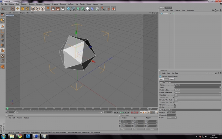Image resolution: width=222 pixels, height=139 pixels.
Task: Open the deformer objects icon
Action: tap(92, 9)
